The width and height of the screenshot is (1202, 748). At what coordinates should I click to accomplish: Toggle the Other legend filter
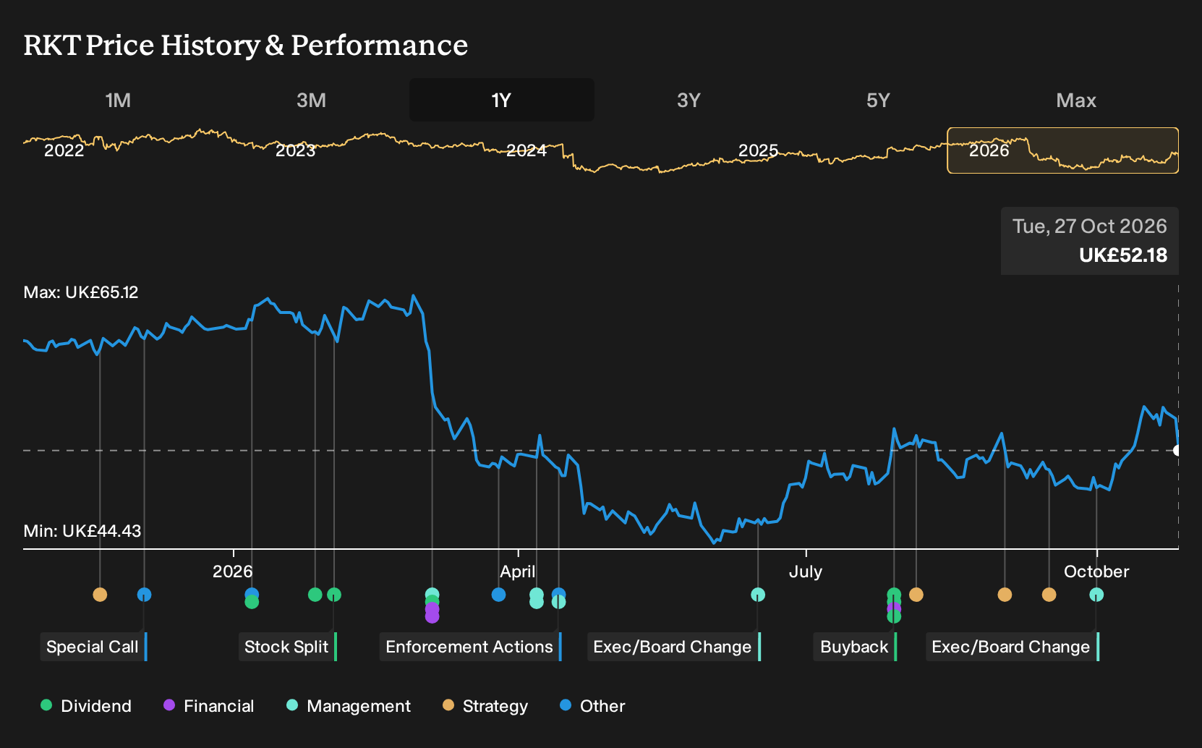pos(592,706)
